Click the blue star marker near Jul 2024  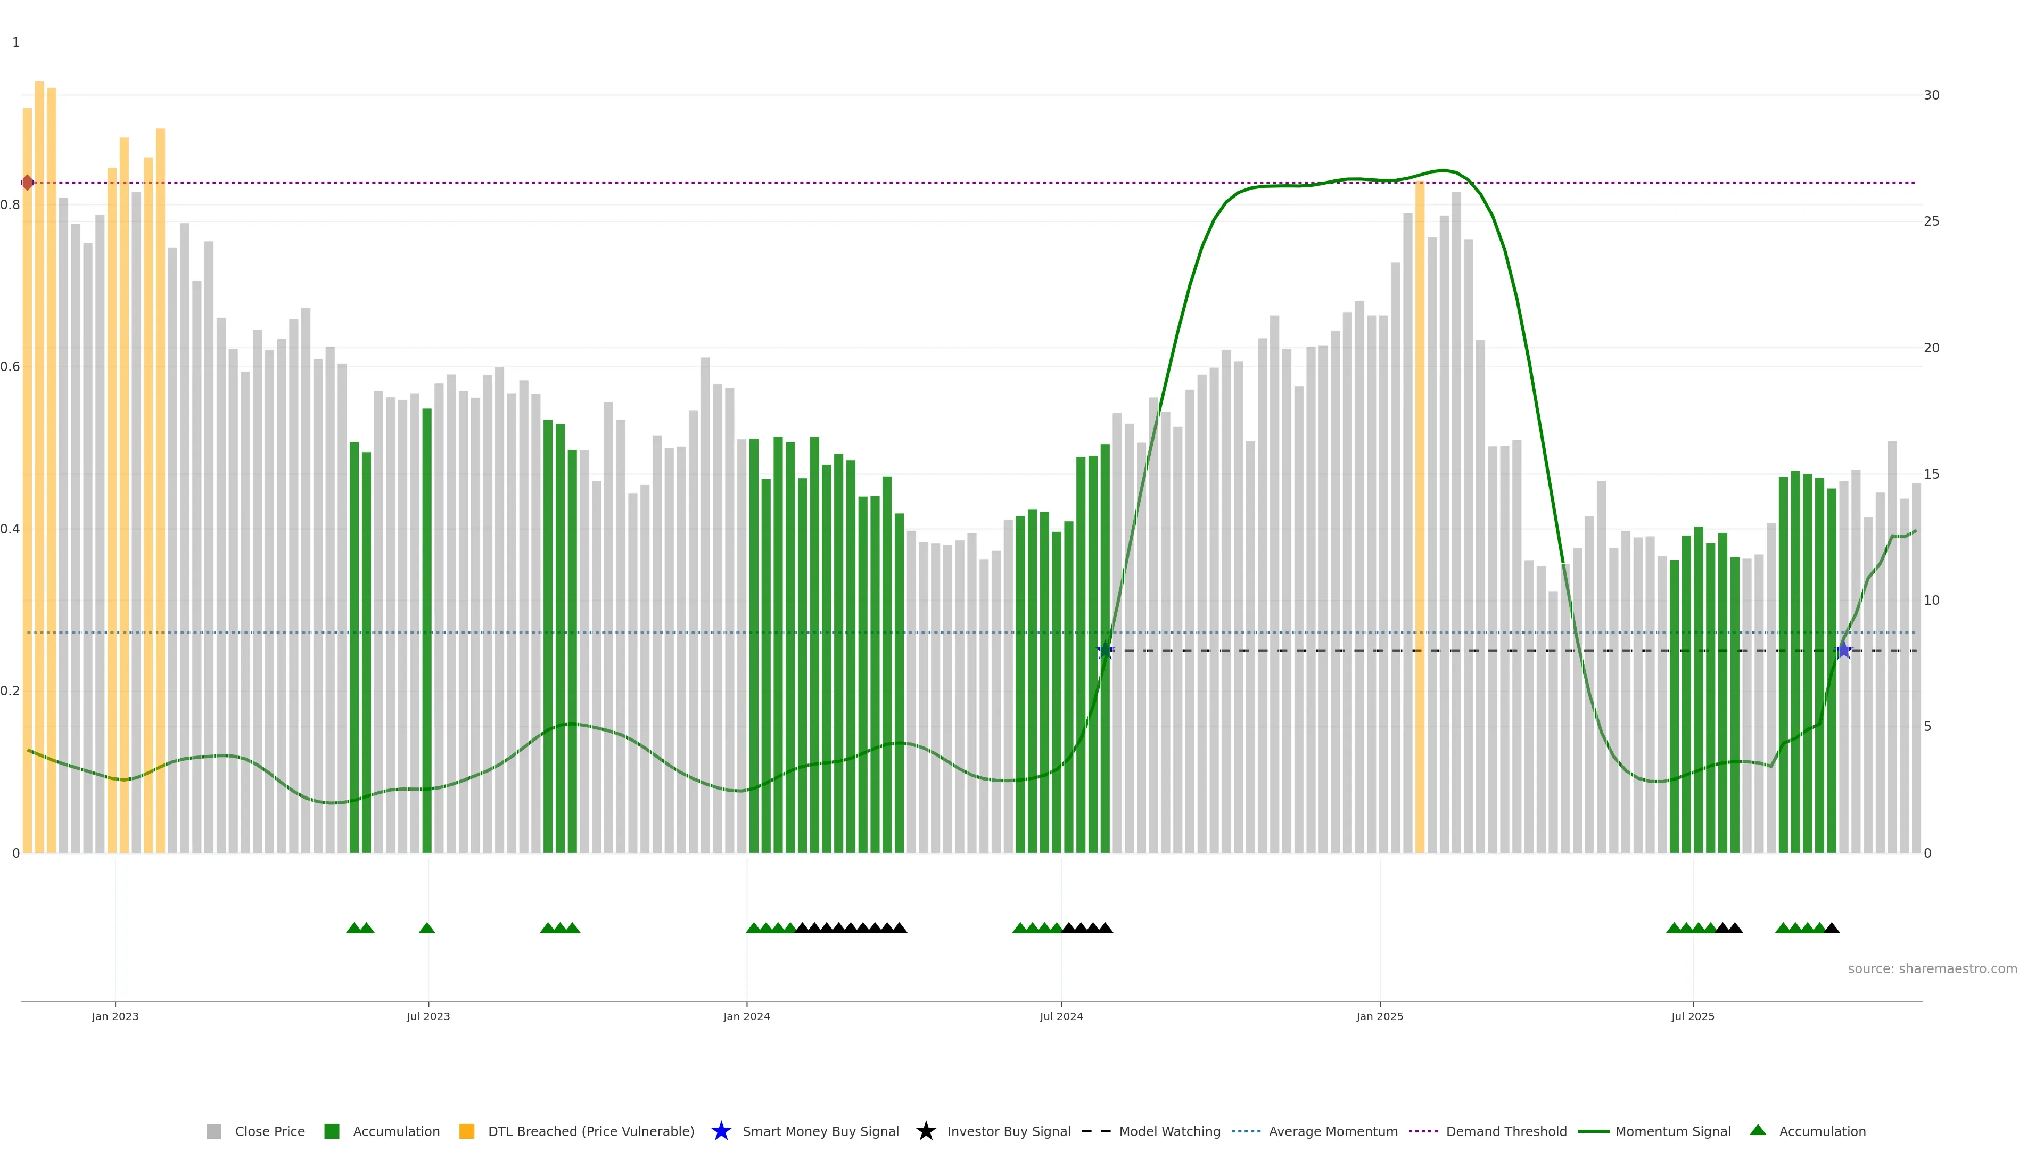click(x=1105, y=651)
